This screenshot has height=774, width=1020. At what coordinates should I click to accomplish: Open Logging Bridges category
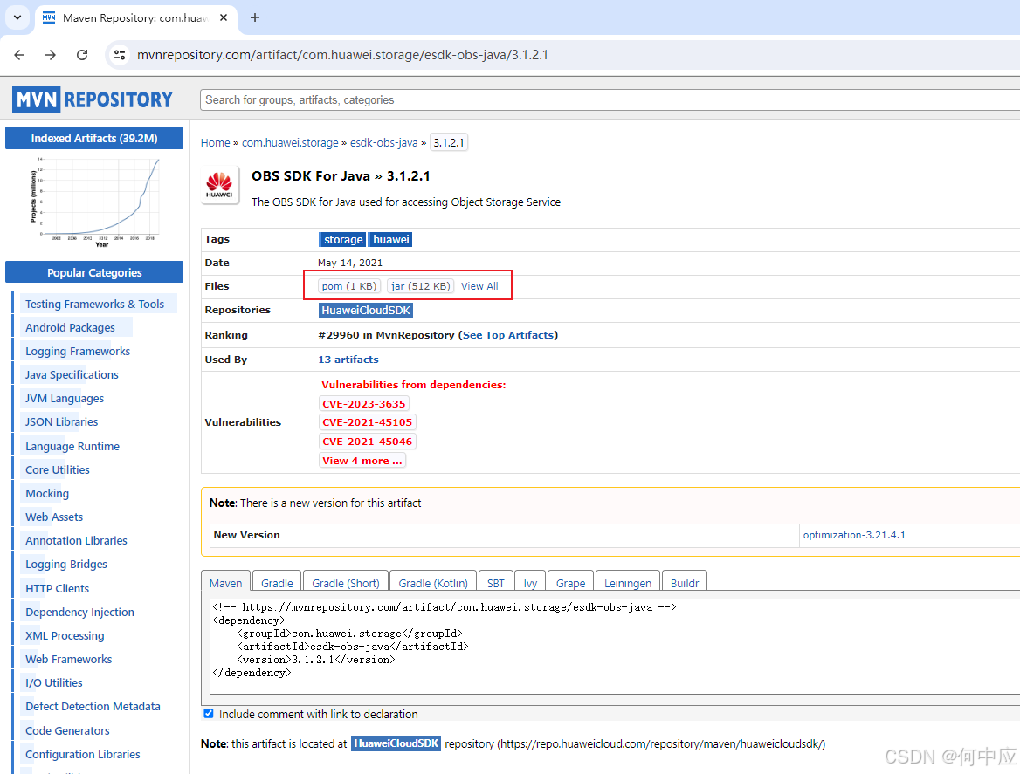click(x=66, y=564)
